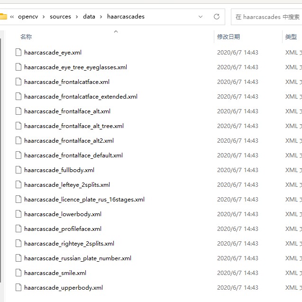Show hidden breadcrumb path via double chevron

[12, 17]
